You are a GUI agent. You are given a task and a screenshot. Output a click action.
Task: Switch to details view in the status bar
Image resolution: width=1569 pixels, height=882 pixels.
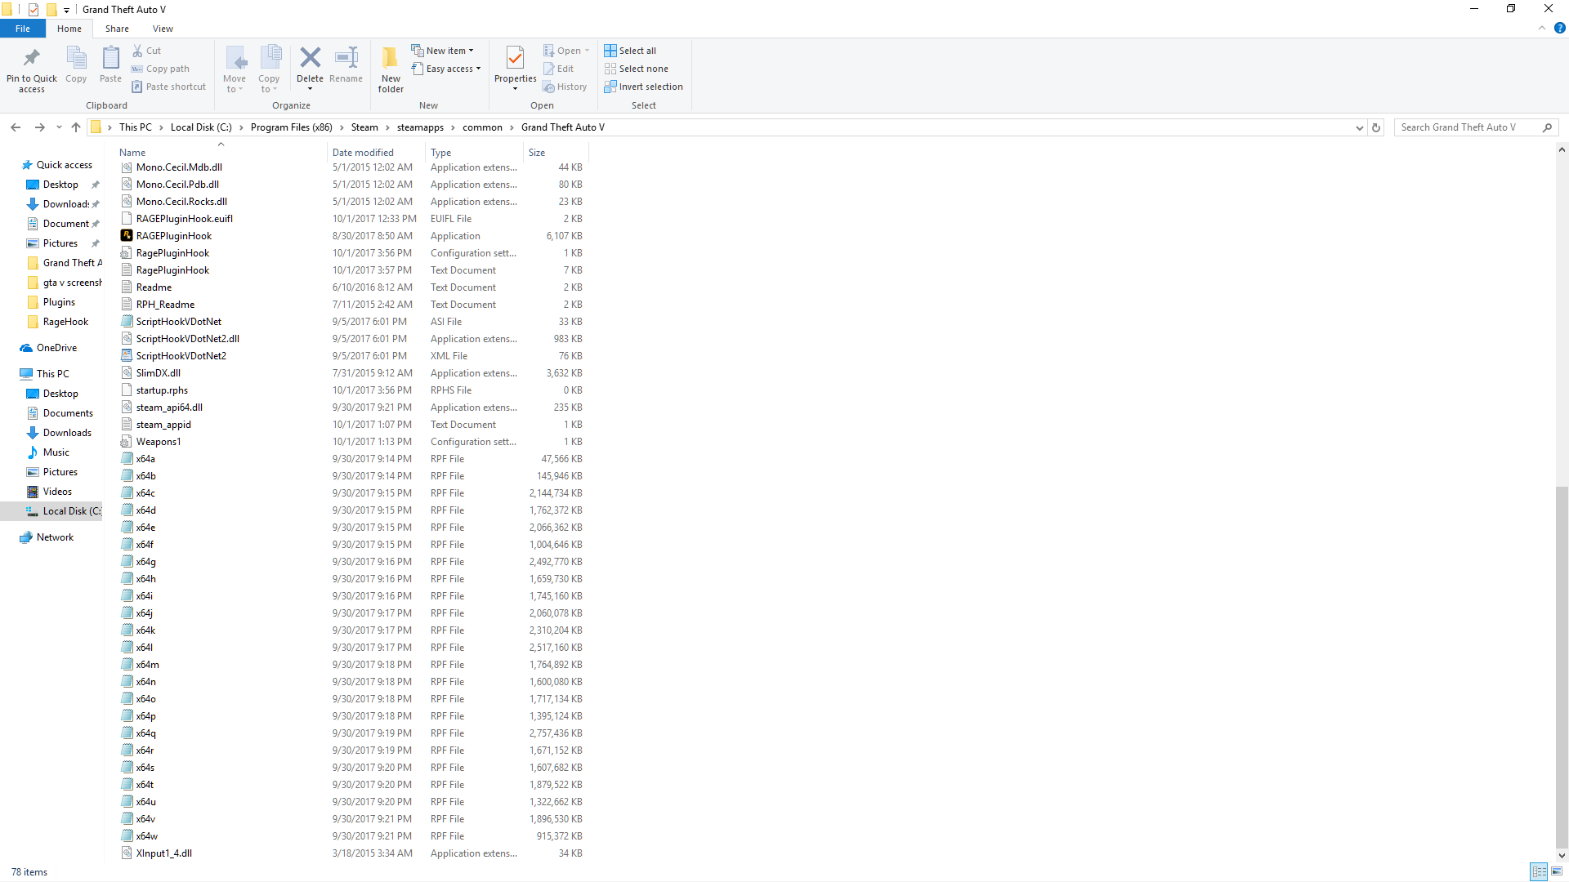pyautogui.click(x=1539, y=871)
